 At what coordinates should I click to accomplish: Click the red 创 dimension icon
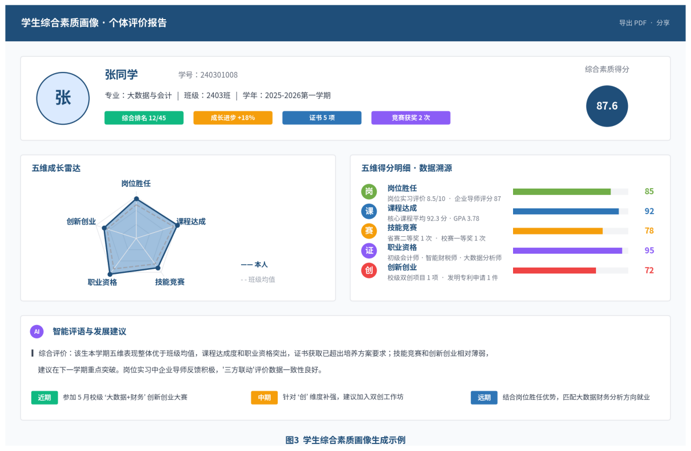coord(369,270)
